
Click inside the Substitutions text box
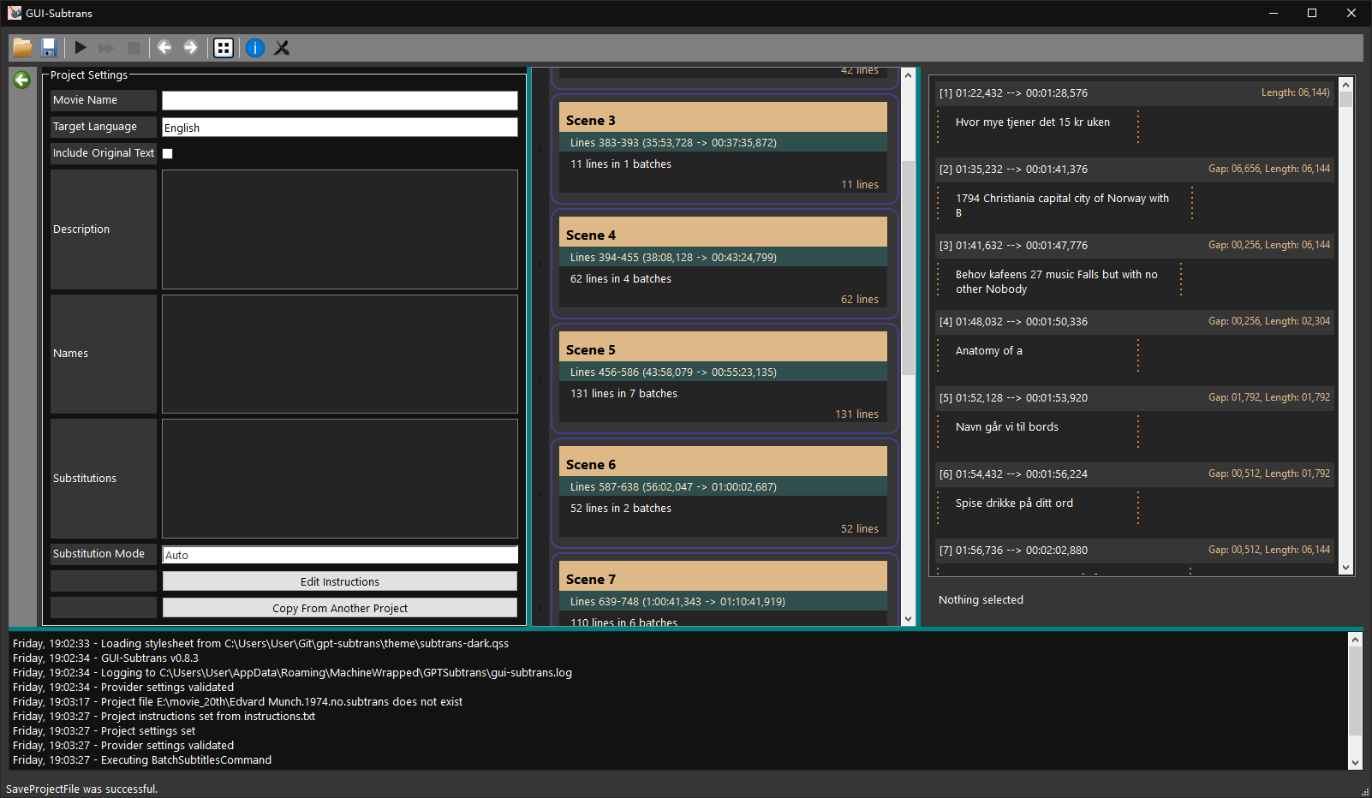[x=340, y=478]
